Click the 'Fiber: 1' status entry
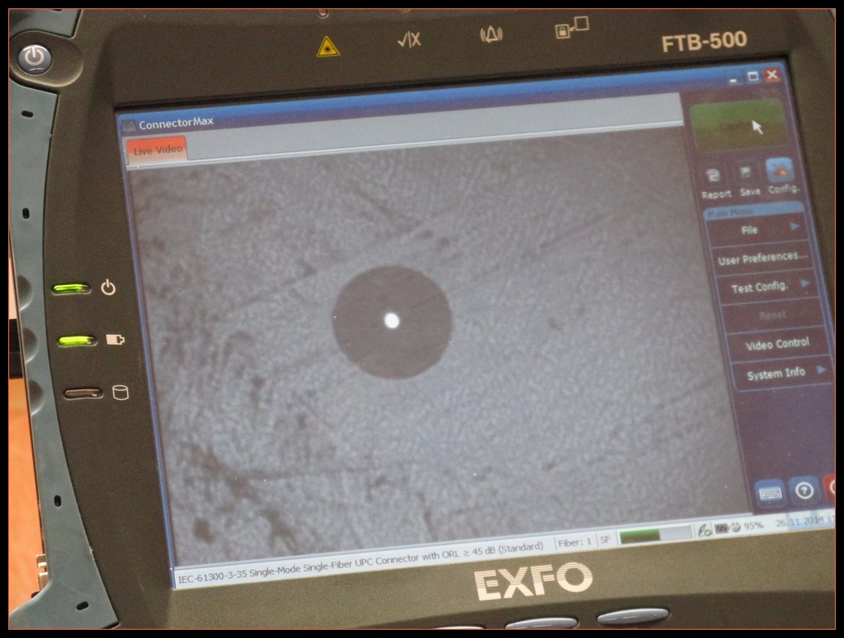 [574, 542]
